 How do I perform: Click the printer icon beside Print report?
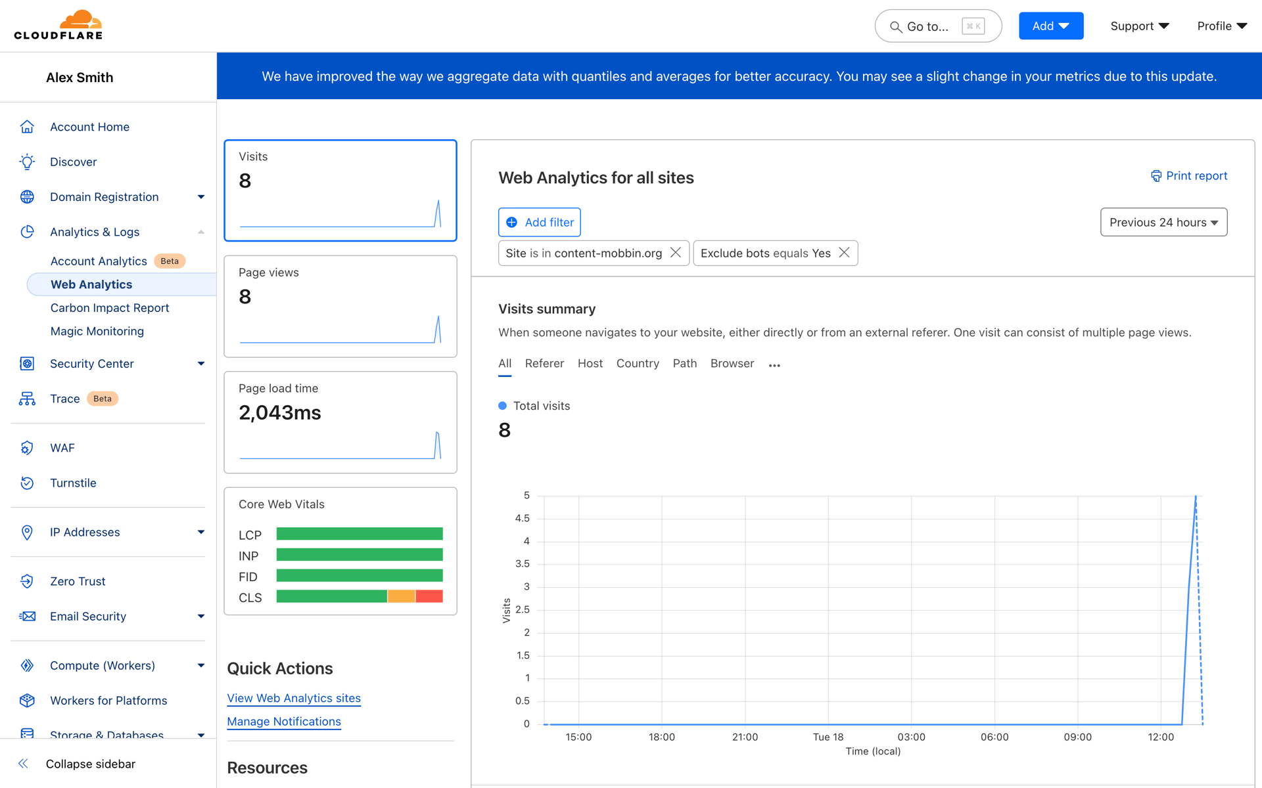coord(1156,176)
